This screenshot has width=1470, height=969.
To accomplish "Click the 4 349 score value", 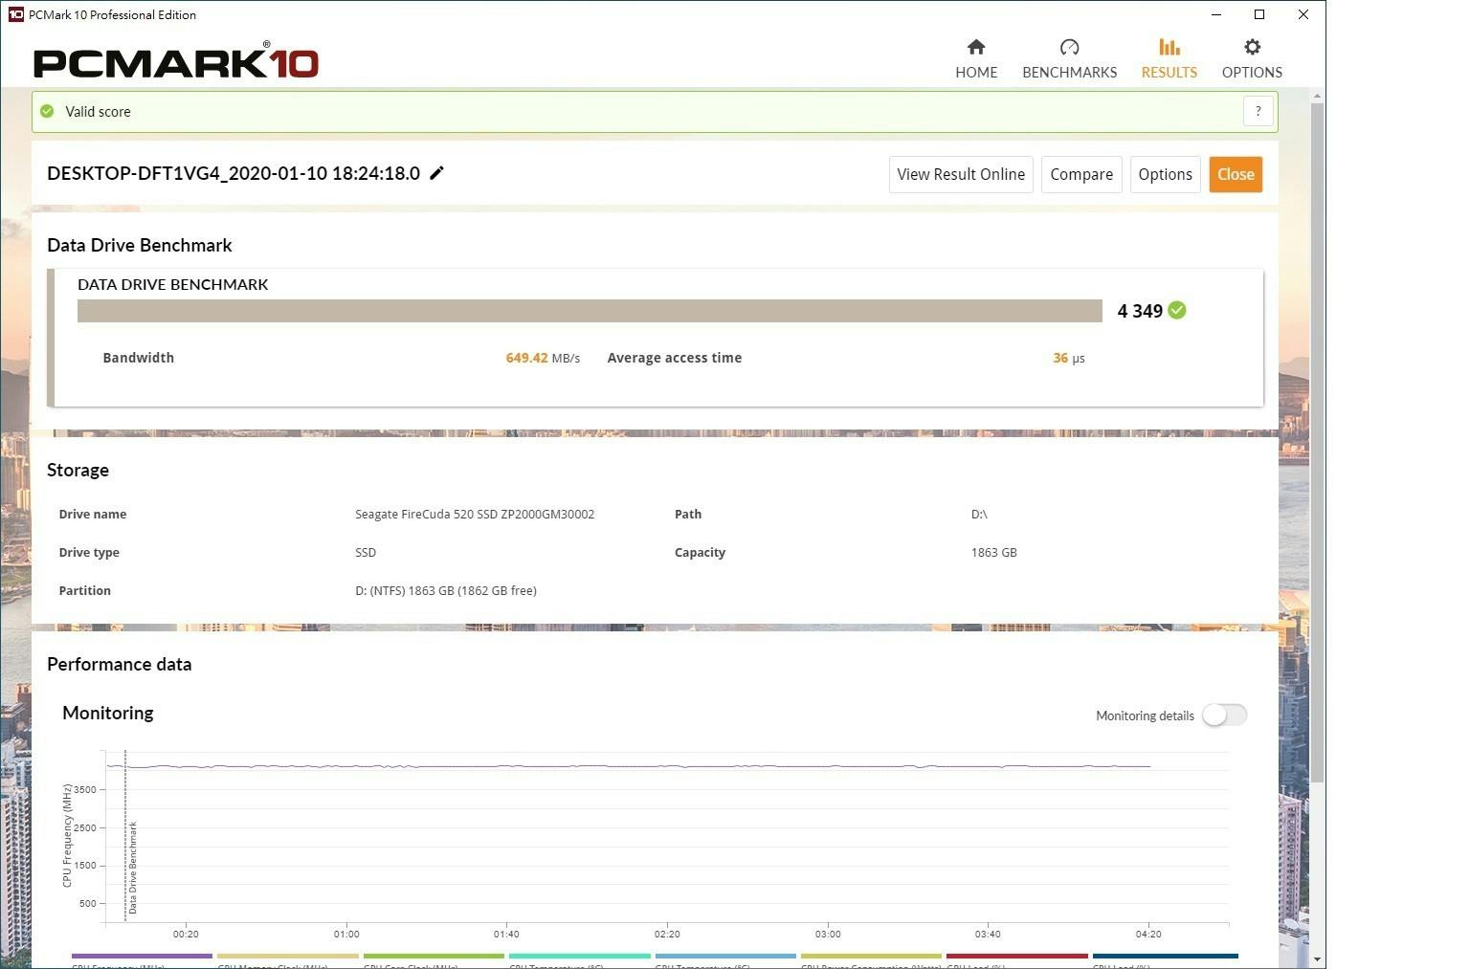I will click(1140, 311).
